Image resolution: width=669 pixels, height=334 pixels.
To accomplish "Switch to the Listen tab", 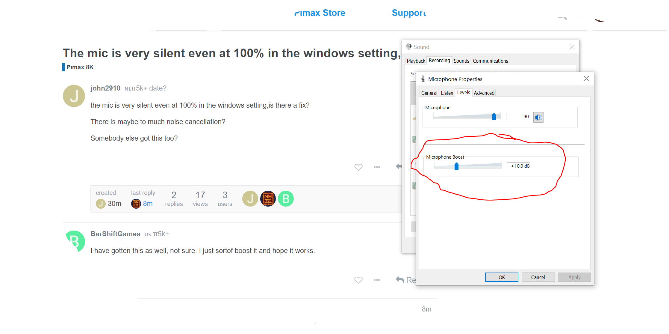I will click(x=447, y=93).
